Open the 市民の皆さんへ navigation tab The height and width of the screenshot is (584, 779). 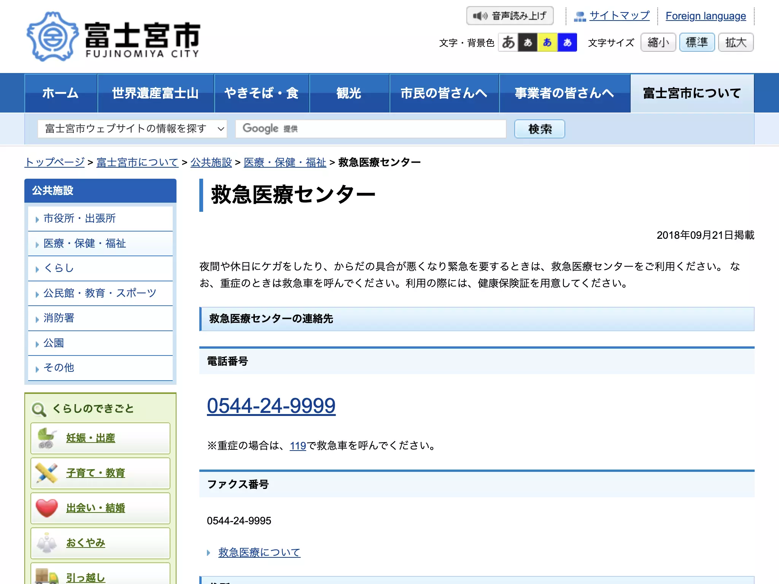click(x=444, y=93)
